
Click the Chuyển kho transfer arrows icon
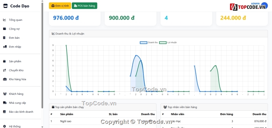(x=5, y=70)
